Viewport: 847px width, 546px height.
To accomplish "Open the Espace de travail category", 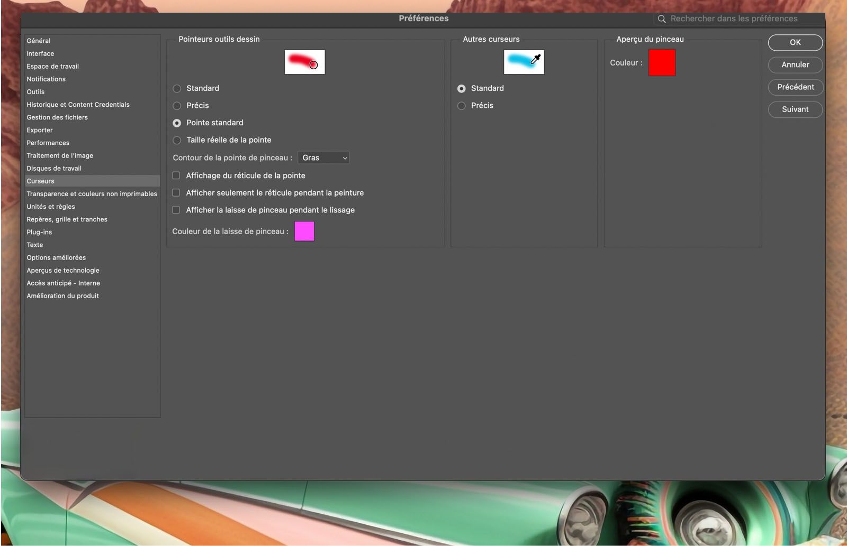I will click(93, 66).
